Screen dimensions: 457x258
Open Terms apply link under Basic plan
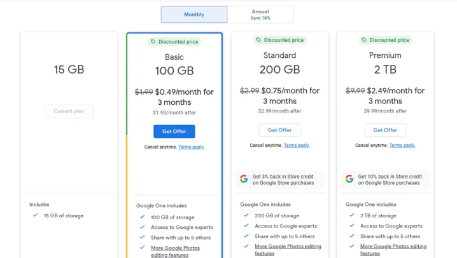point(191,147)
